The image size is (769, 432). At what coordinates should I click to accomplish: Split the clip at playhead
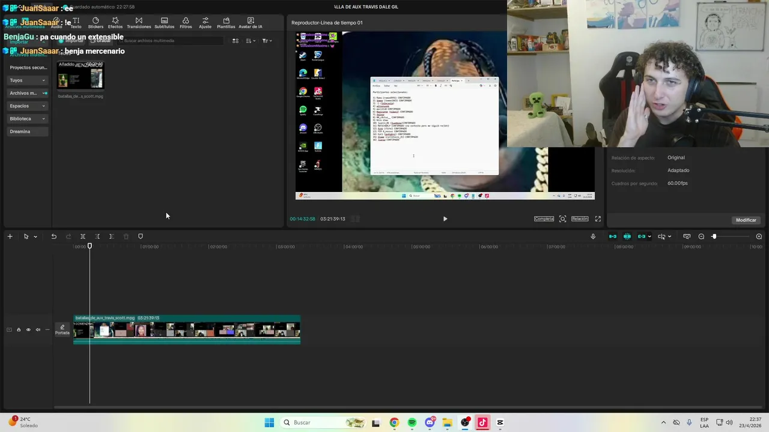[x=83, y=236]
